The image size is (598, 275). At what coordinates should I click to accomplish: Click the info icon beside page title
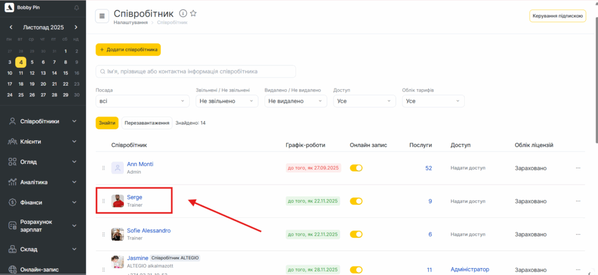click(x=183, y=13)
